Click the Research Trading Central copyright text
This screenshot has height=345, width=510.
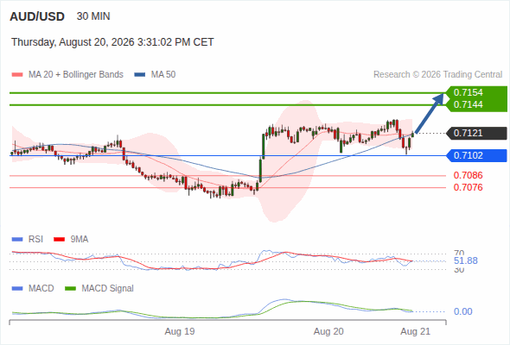pos(437,75)
